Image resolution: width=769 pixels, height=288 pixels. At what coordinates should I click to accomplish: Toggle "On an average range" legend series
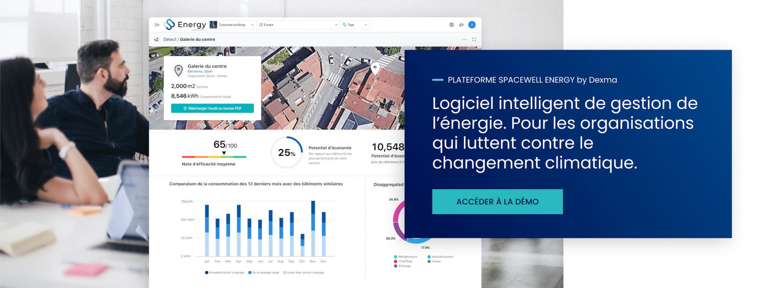264,273
